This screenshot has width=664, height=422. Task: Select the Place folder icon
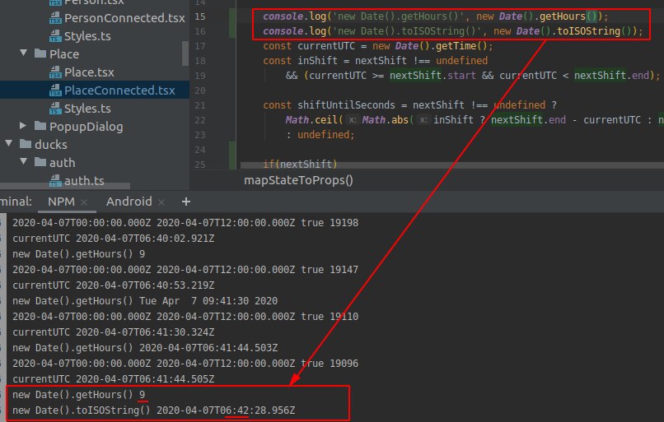pos(40,53)
